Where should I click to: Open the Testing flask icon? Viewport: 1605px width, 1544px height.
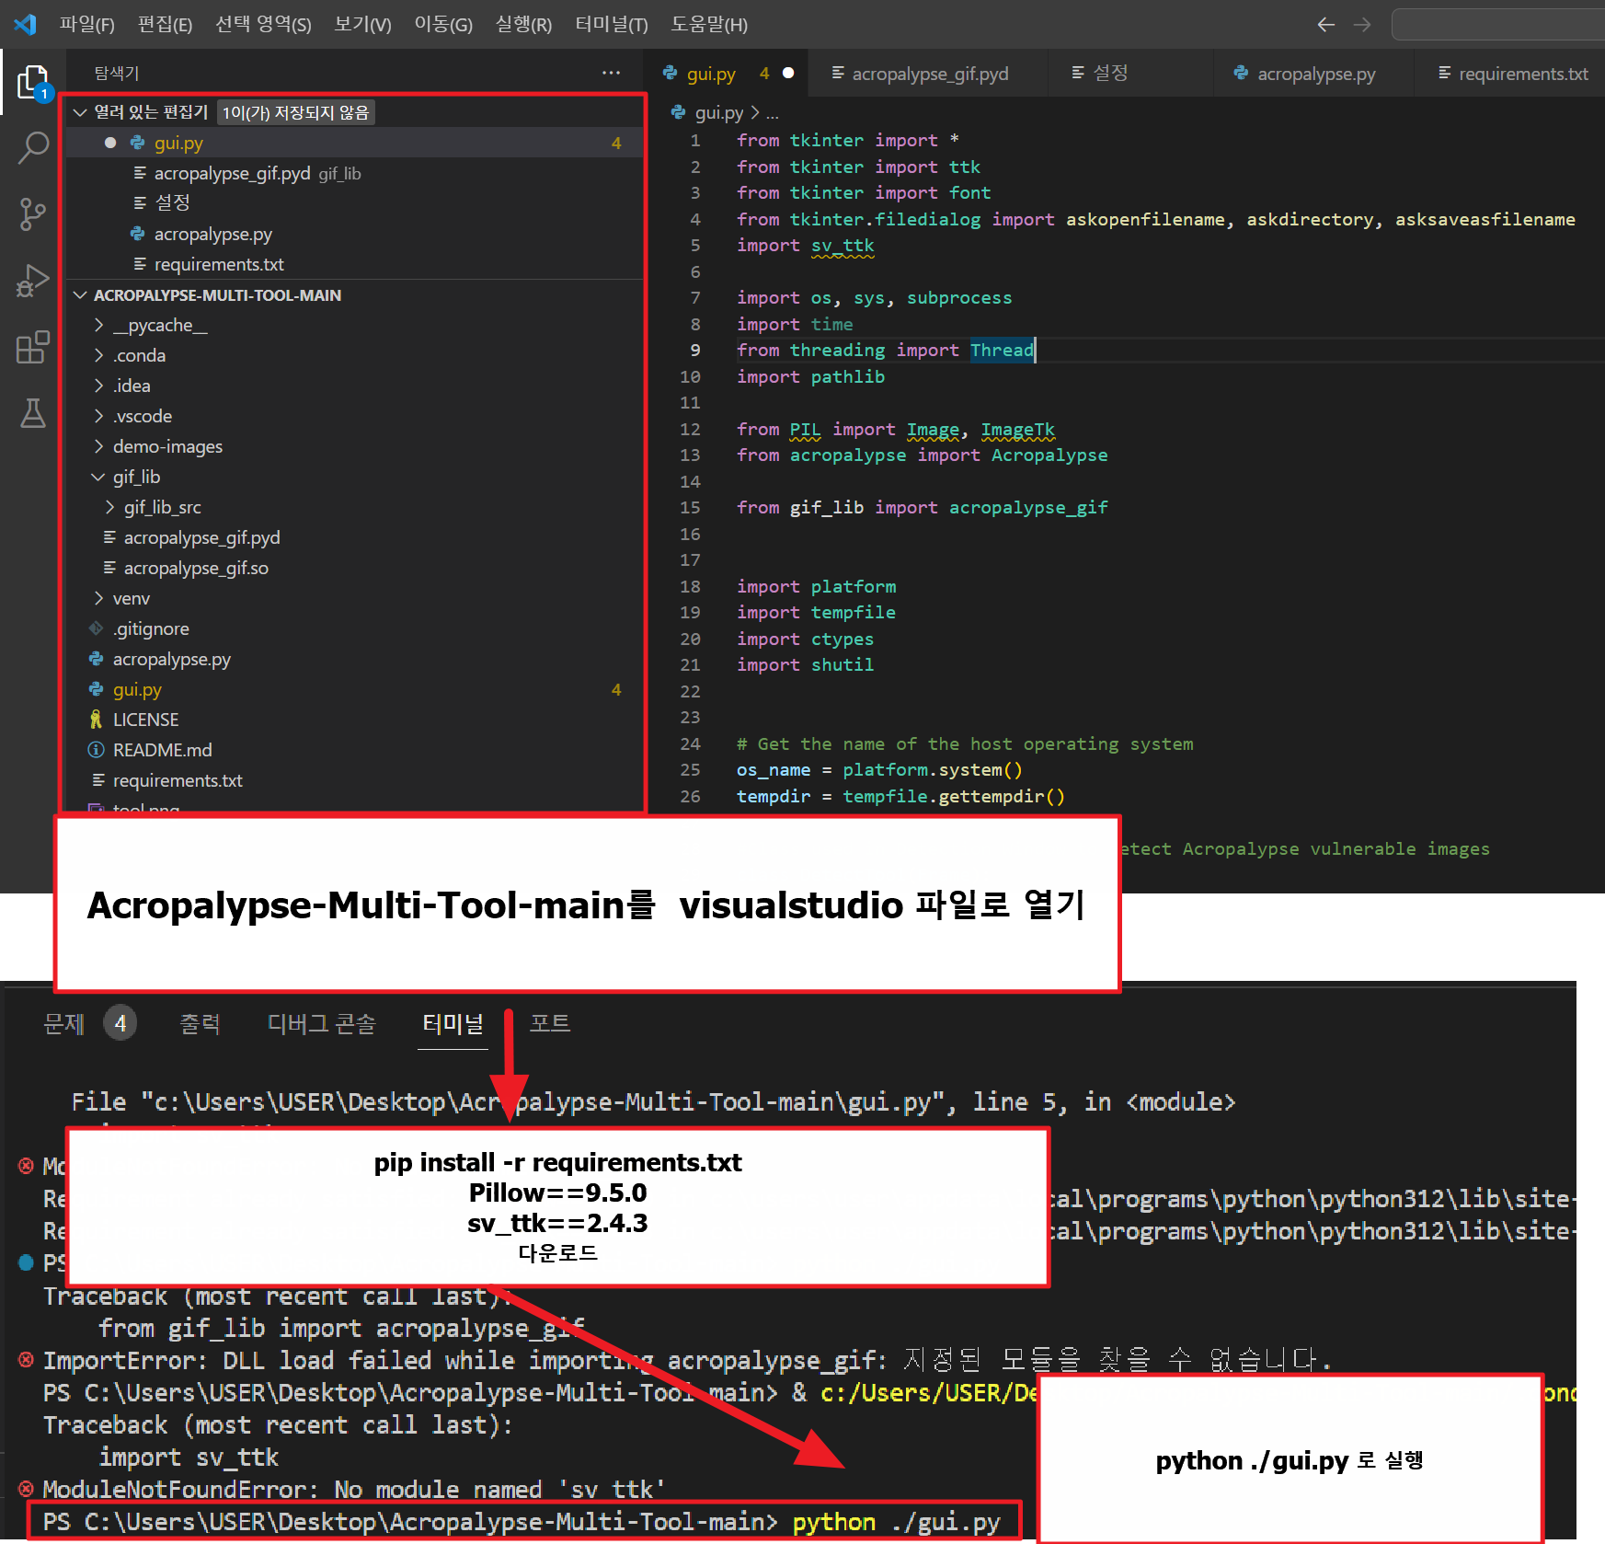click(33, 413)
